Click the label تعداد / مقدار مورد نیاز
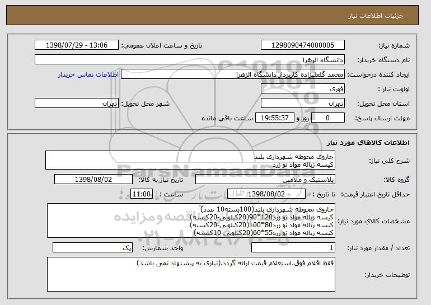Image resolution: width=431 pixels, height=305 pixels. 378,248
